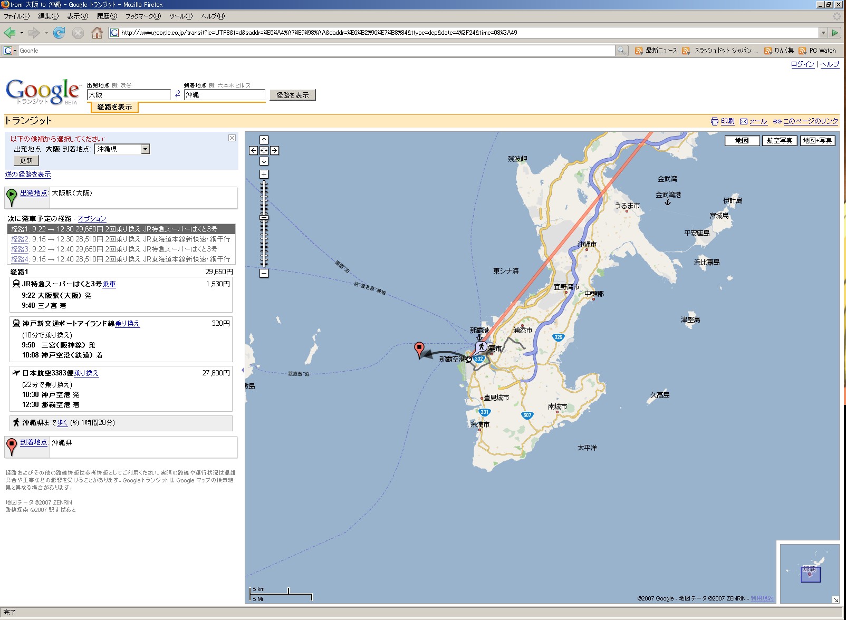Pan the map down
Image resolution: width=846 pixels, height=620 pixels.
point(264,161)
